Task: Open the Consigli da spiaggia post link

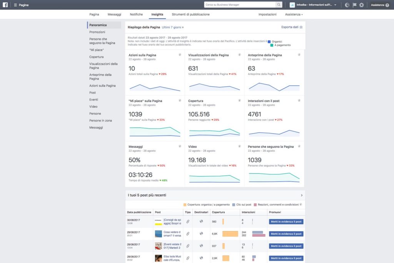Action: (172, 221)
